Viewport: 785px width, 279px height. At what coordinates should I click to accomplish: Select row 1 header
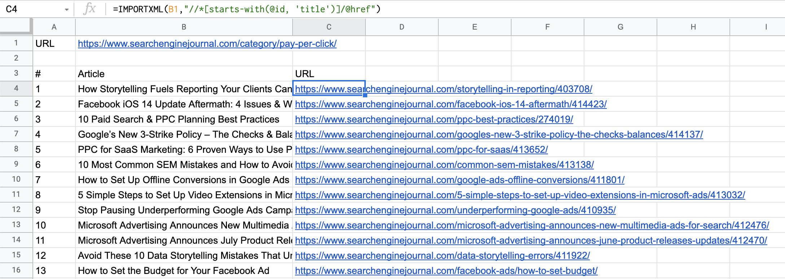(16, 43)
